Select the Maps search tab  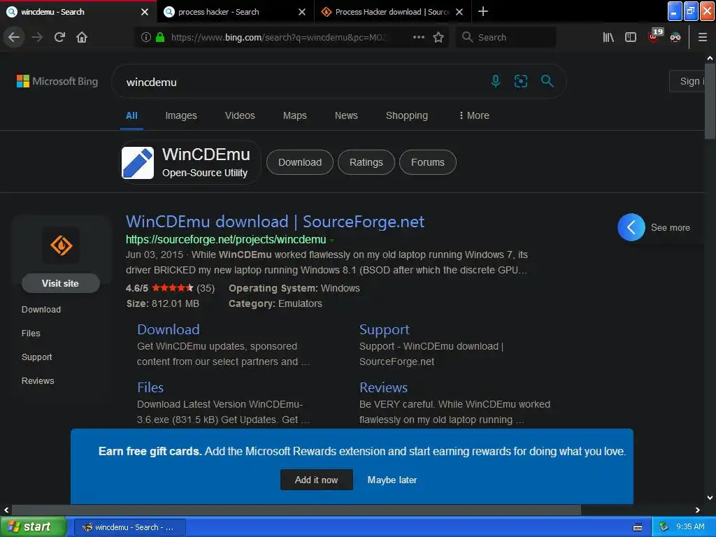click(x=294, y=115)
